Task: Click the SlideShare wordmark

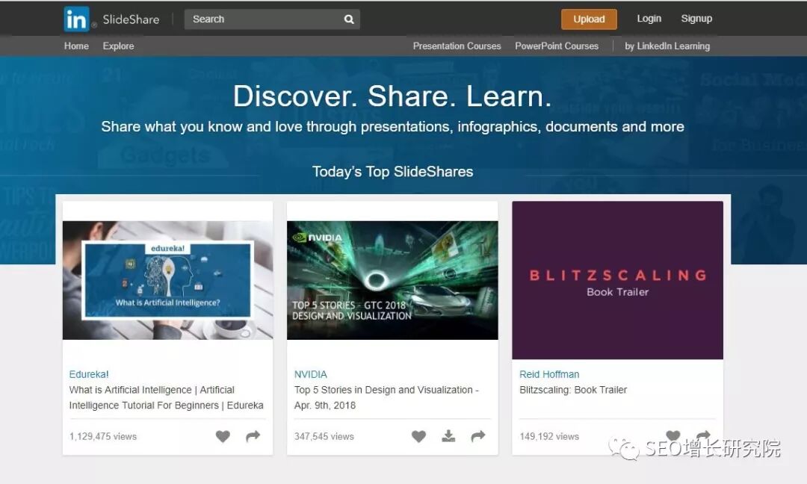Action: (x=131, y=19)
